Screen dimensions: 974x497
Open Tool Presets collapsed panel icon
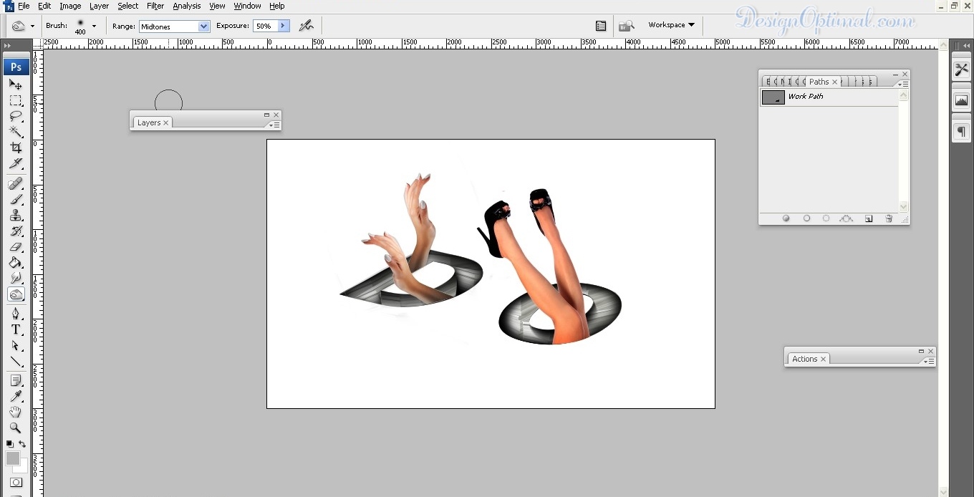tap(962, 69)
